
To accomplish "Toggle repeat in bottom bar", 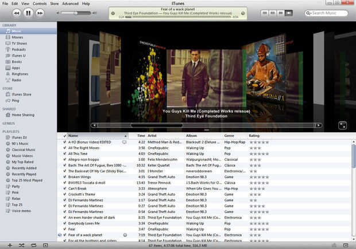I will (x=34, y=245).
